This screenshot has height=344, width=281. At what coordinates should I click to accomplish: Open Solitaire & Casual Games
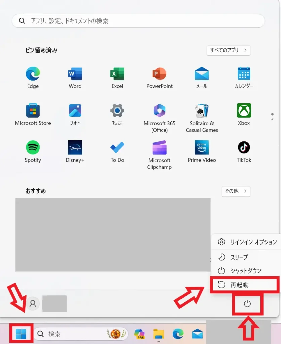click(202, 118)
